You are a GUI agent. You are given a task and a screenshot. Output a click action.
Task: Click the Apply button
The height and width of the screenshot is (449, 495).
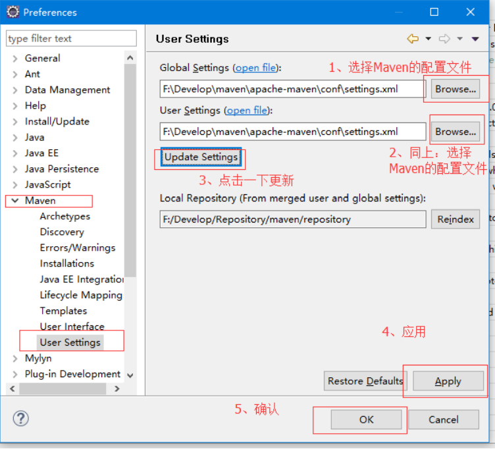448,381
